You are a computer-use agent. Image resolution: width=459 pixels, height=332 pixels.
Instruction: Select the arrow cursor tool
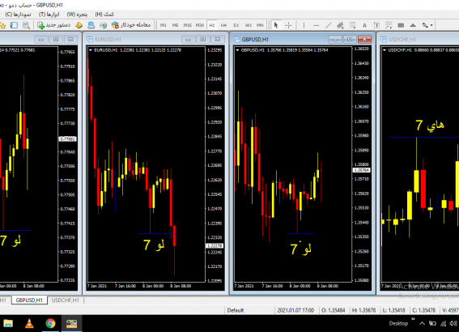click(276, 25)
